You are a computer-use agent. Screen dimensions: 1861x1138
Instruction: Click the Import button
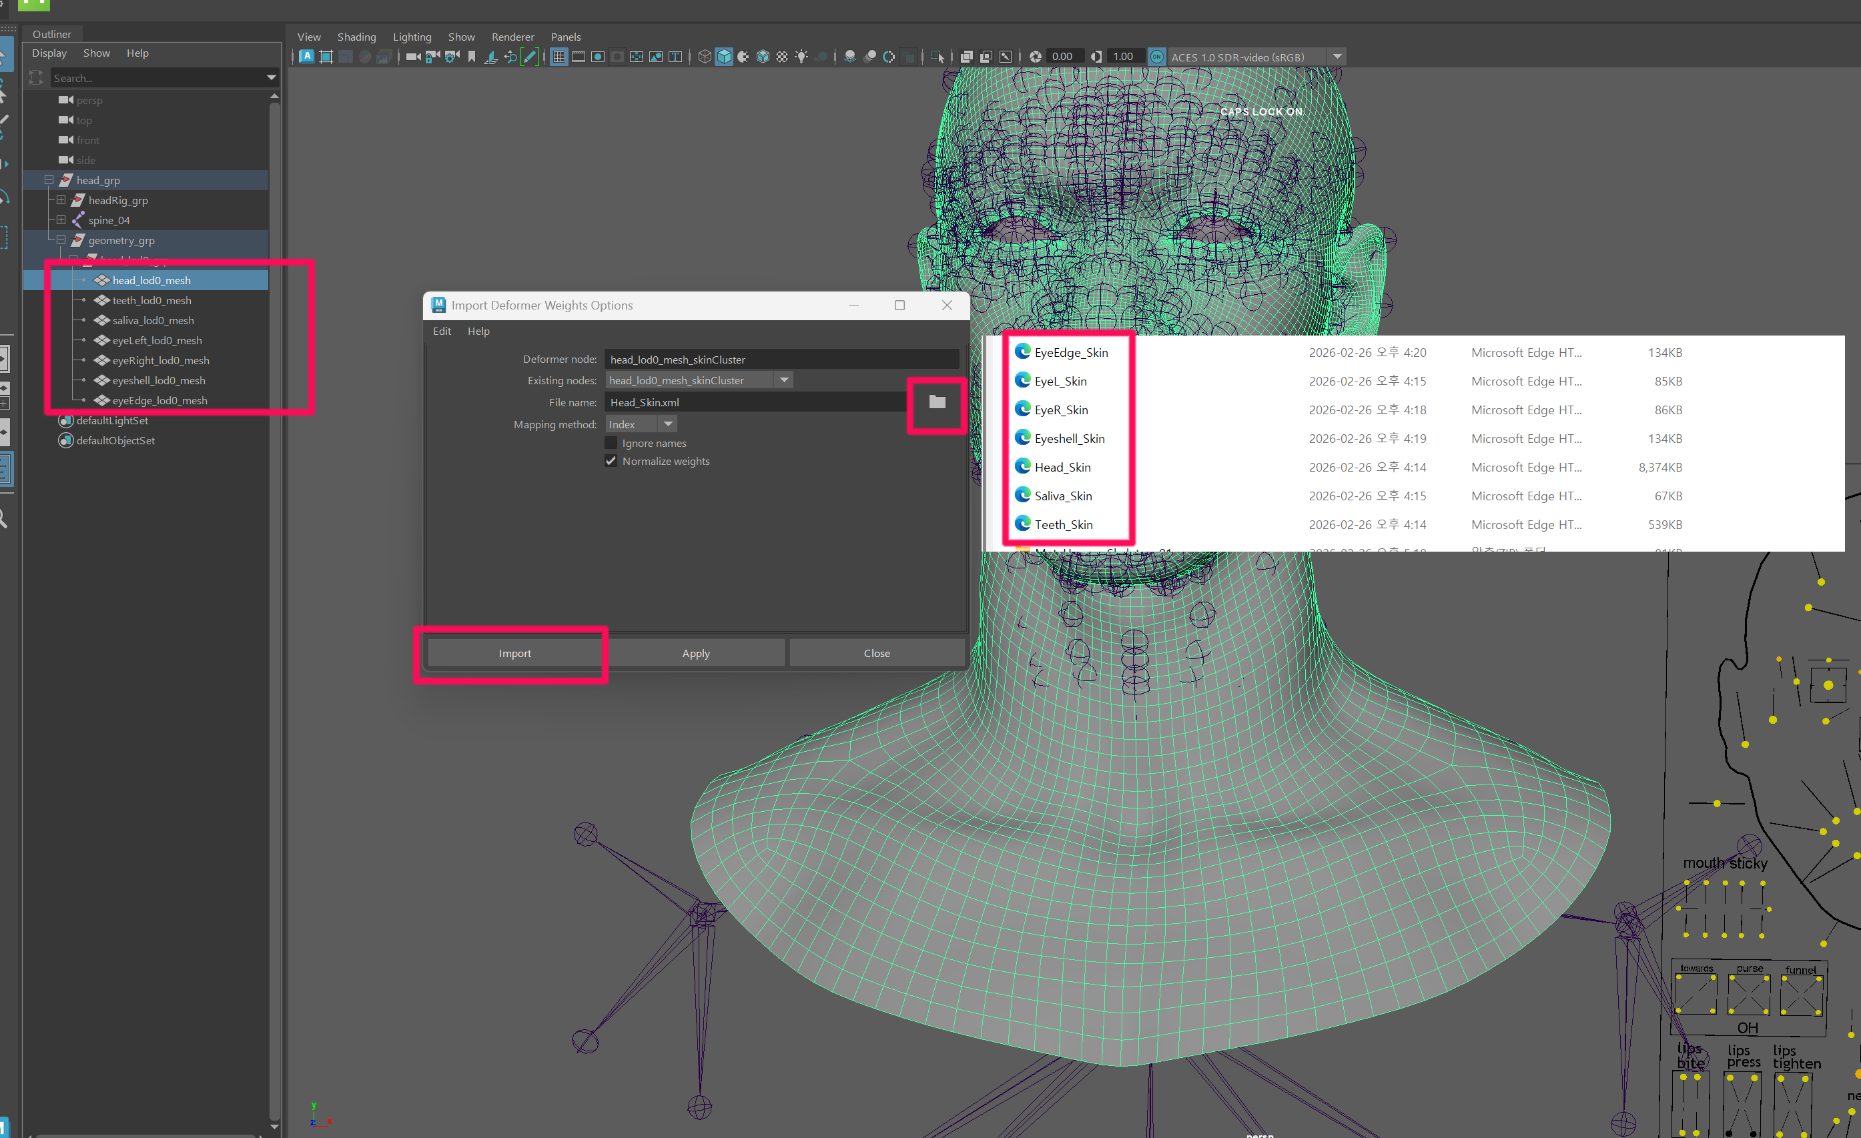(514, 653)
